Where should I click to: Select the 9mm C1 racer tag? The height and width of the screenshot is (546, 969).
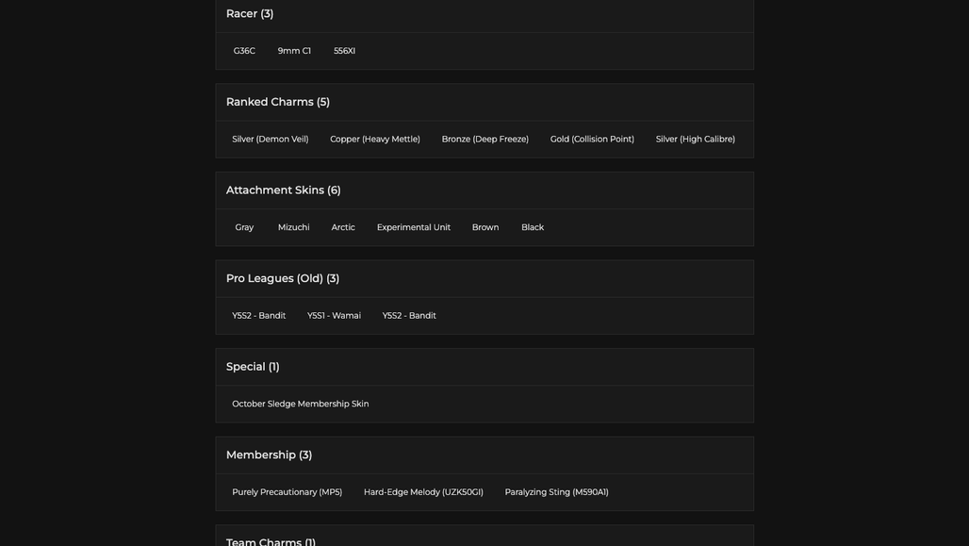(294, 51)
